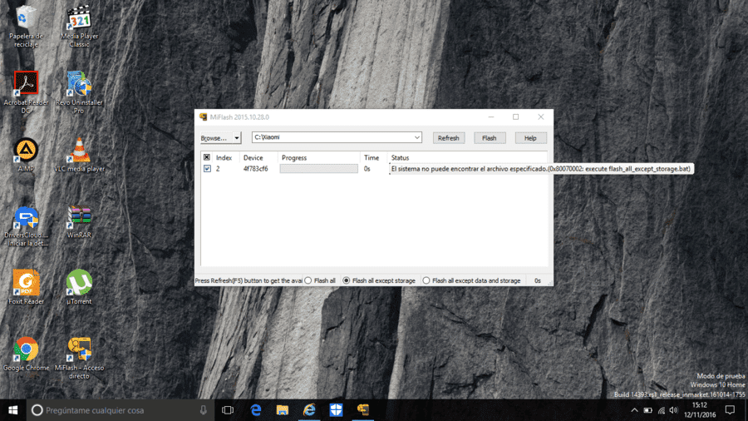This screenshot has height=421, width=748.
Task: Open Google Chrome desktop shortcut
Action: (x=26, y=354)
